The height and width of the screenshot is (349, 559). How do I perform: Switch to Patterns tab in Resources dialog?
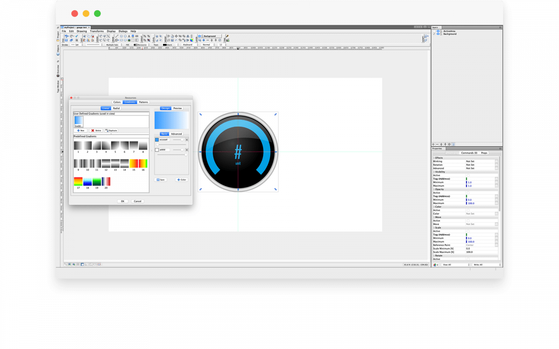(x=143, y=102)
